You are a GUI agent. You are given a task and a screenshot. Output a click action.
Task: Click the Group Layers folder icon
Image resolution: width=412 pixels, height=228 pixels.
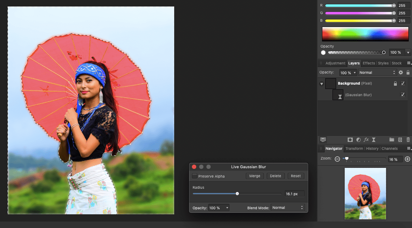coord(391,140)
